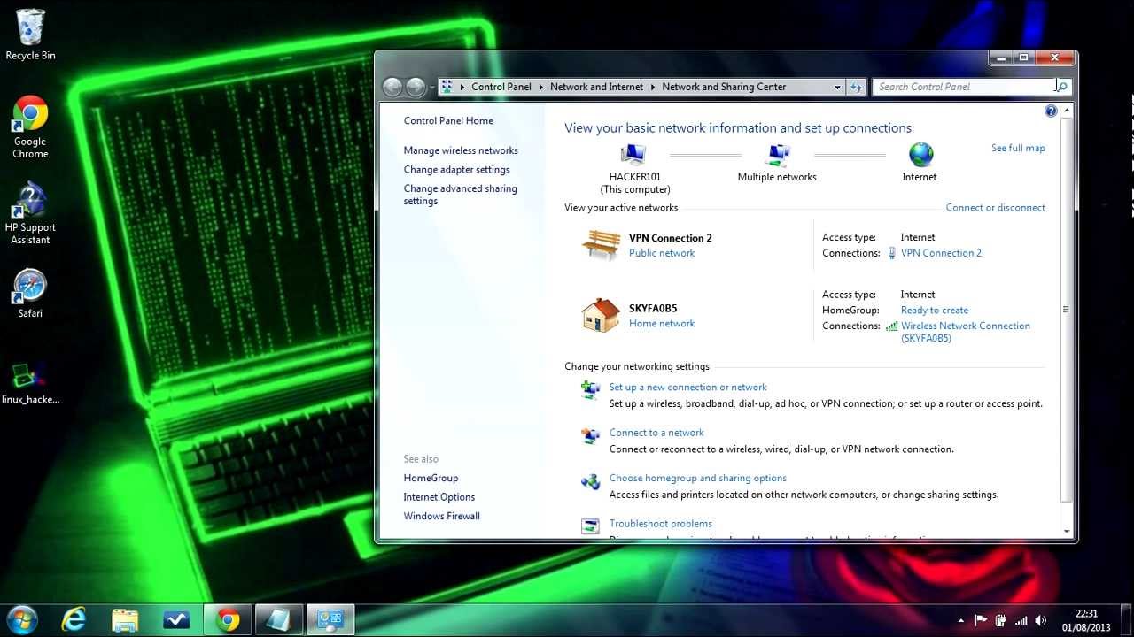Open Change adapter settings

click(456, 170)
